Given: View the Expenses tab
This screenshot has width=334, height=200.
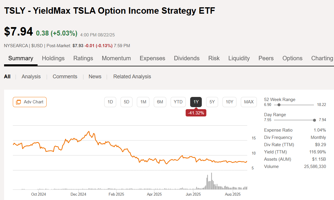Looking at the screenshot, I should [152, 58].
